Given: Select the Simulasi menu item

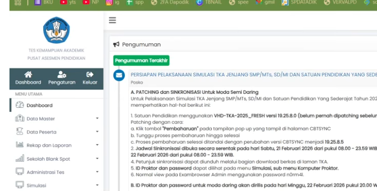Looking at the screenshot, I should [x=56, y=185].
